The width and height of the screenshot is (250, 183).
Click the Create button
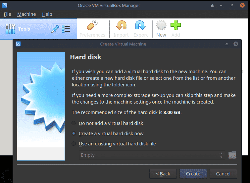[193, 174]
